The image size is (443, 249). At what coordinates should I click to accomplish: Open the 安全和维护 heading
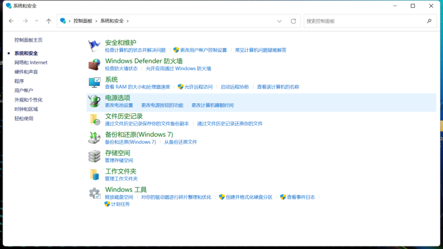120,43
